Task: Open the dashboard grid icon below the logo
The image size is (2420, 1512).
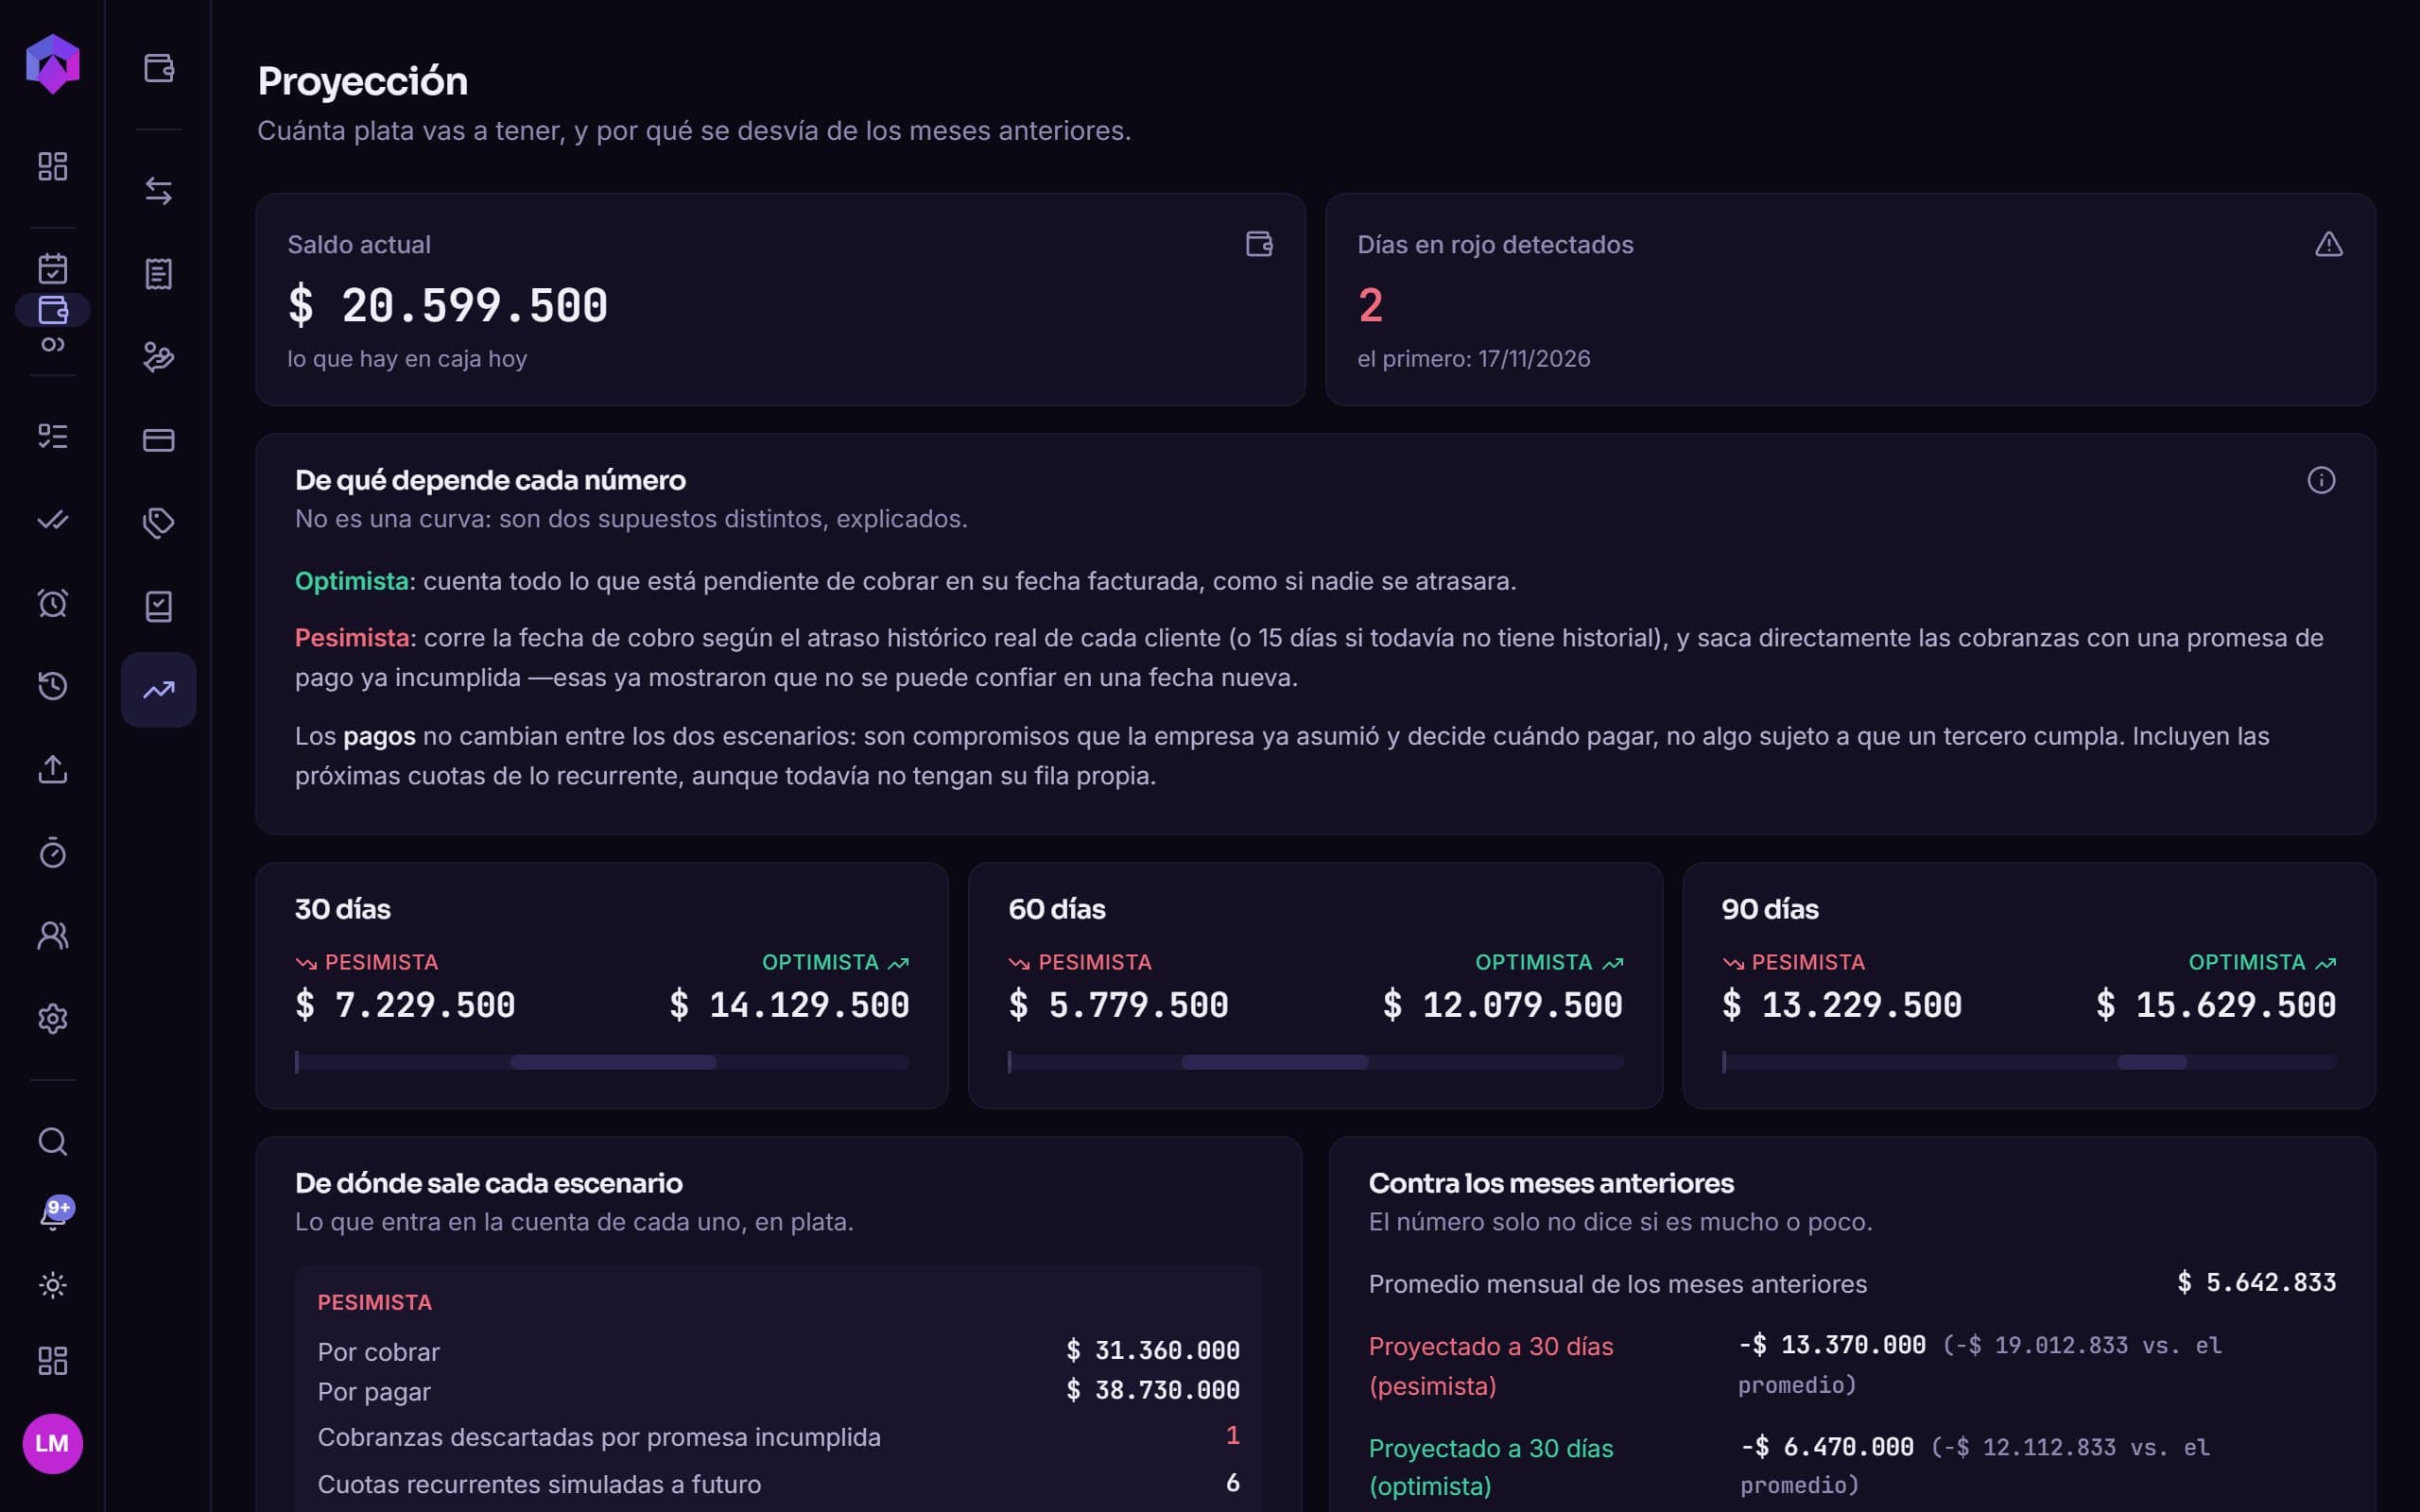Action: pyautogui.click(x=52, y=166)
